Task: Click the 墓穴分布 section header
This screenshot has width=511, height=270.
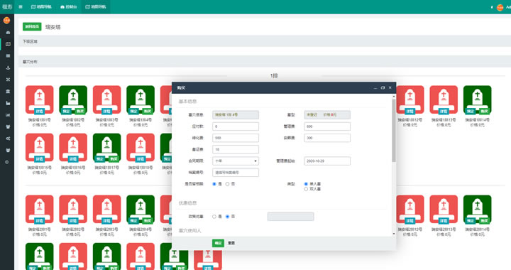Action: click(265, 62)
